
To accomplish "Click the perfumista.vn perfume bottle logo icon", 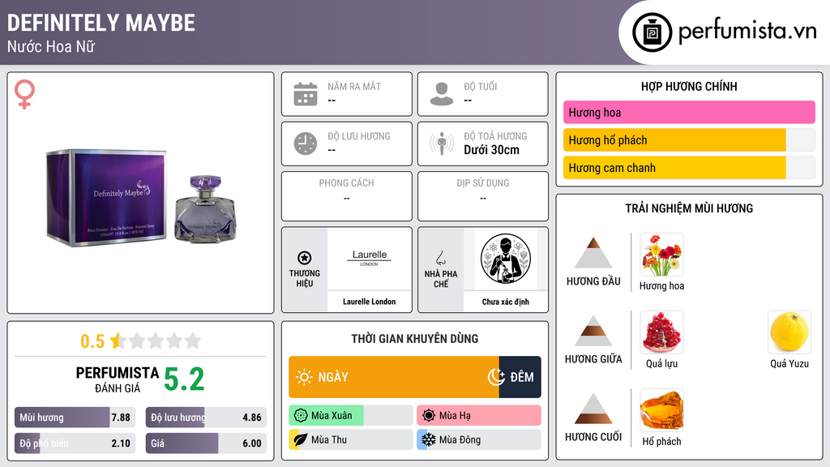I will tap(652, 32).
